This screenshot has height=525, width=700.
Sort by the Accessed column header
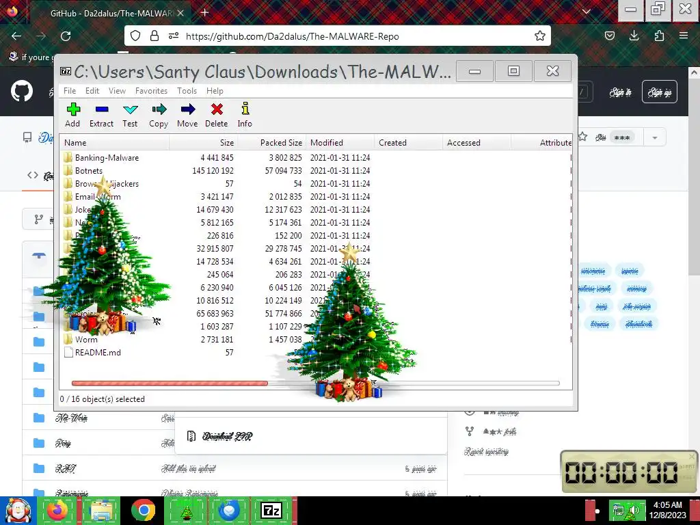[x=476, y=142]
